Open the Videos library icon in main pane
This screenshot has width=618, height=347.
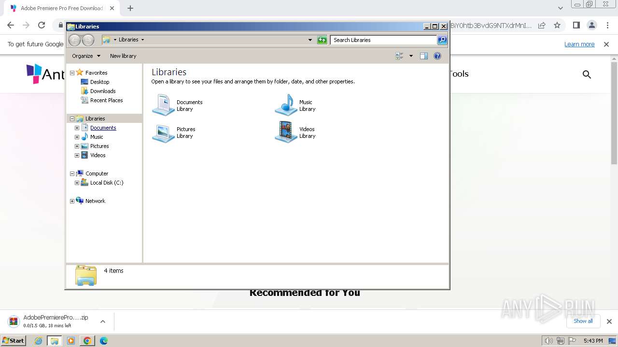point(286,133)
